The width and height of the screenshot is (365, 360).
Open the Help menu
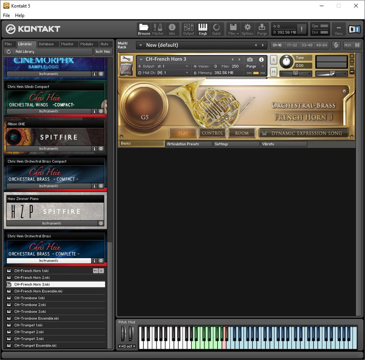(x=19, y=15)
